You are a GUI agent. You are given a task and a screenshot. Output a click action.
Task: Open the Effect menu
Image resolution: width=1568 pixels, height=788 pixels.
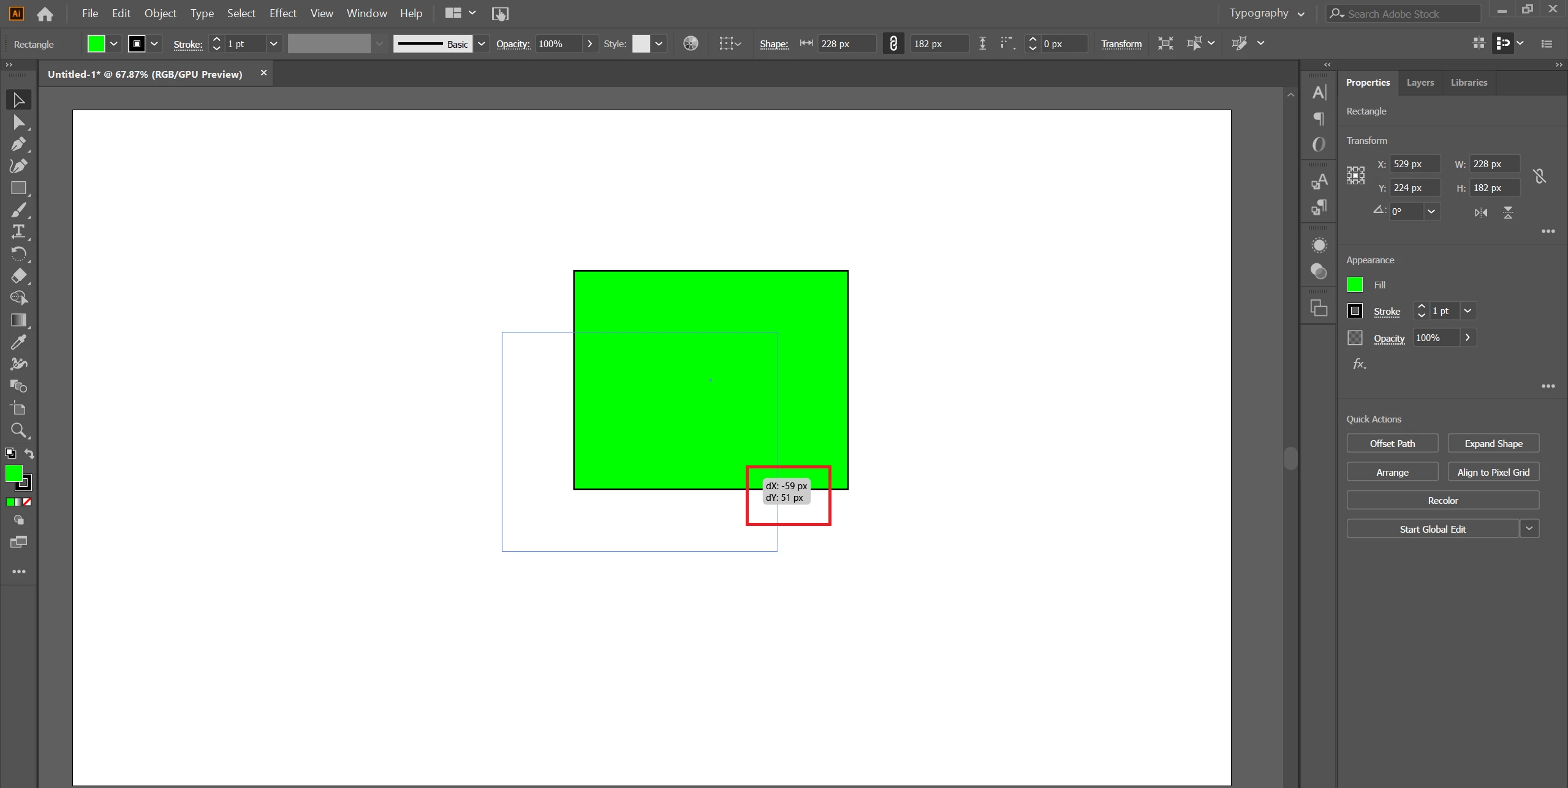pos(282,13)
